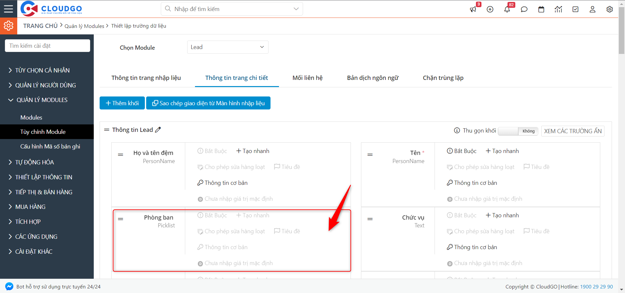
Task: Switch to the Mối liên hệ tab
Action: coord(307,78)
